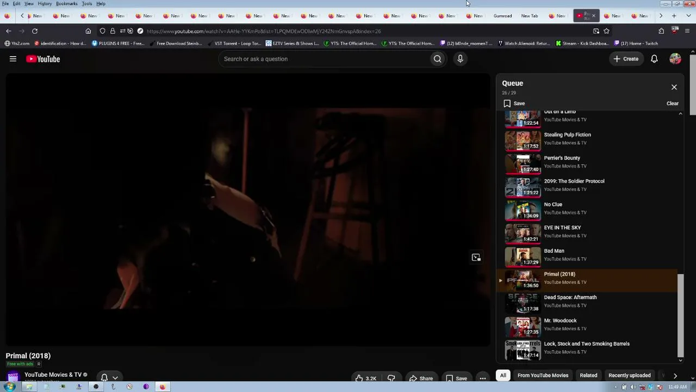This screenshot has height=392, width=696.
Task: Expand the subscription notification dropdown chevron
Action: click(115, 378)
